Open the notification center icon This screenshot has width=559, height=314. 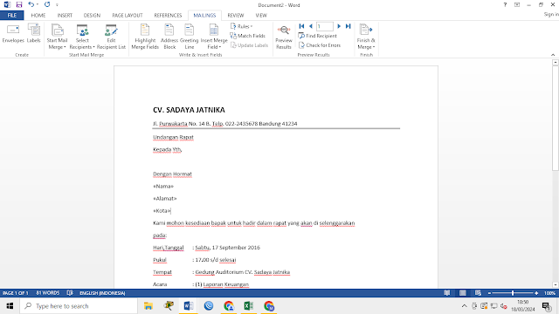point(547,306)
